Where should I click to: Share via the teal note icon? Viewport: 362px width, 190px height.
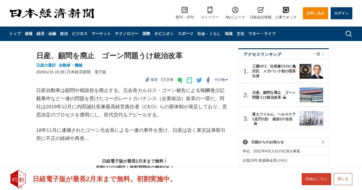[189, 80]
